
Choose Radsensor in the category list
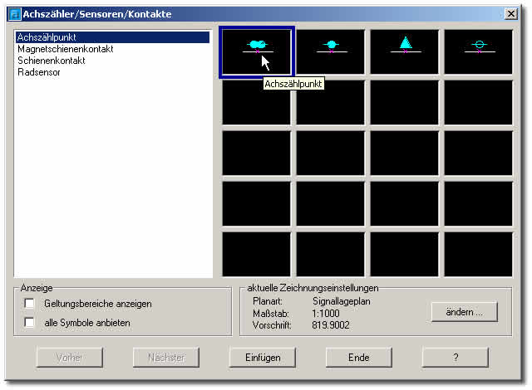coord(112,72)
